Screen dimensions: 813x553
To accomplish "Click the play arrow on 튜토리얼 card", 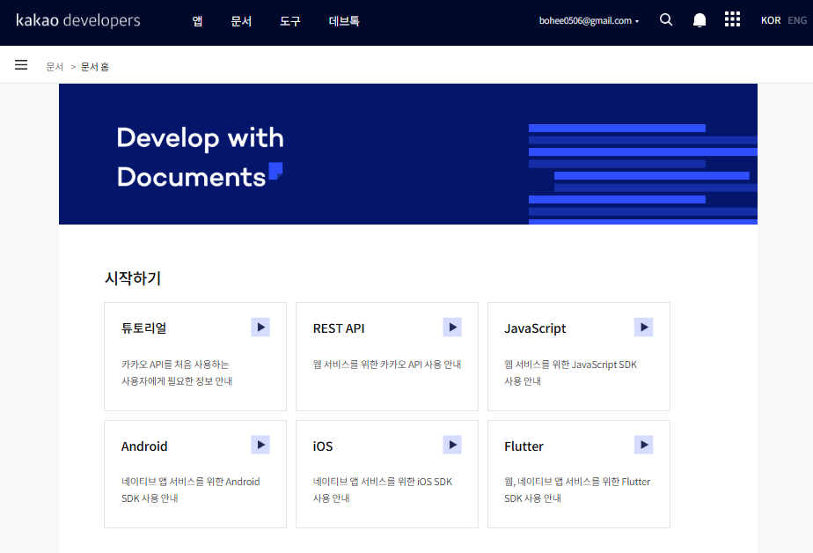I will pos(260,328).
